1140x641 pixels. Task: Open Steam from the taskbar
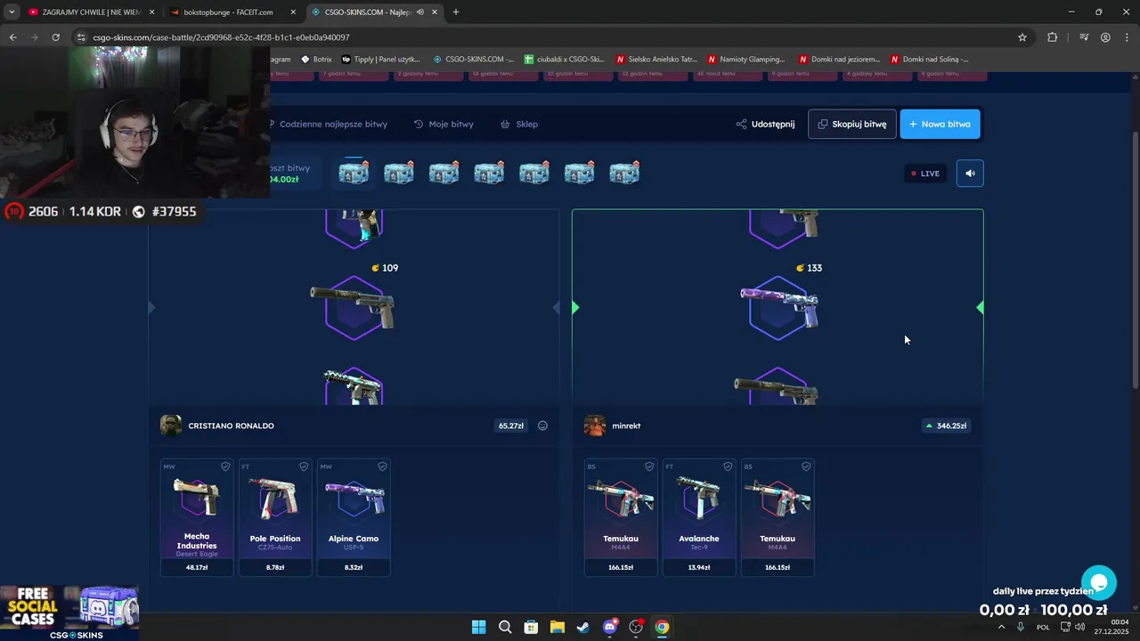pos(583,627)
